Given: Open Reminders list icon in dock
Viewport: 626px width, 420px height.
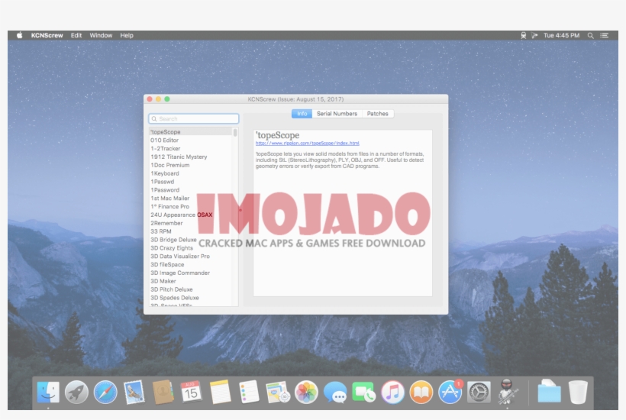Looking at the screenshot, I should coord(249,392).
